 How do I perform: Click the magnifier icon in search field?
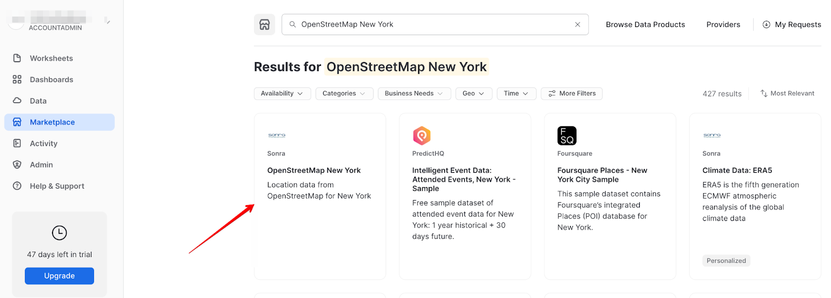293,24
